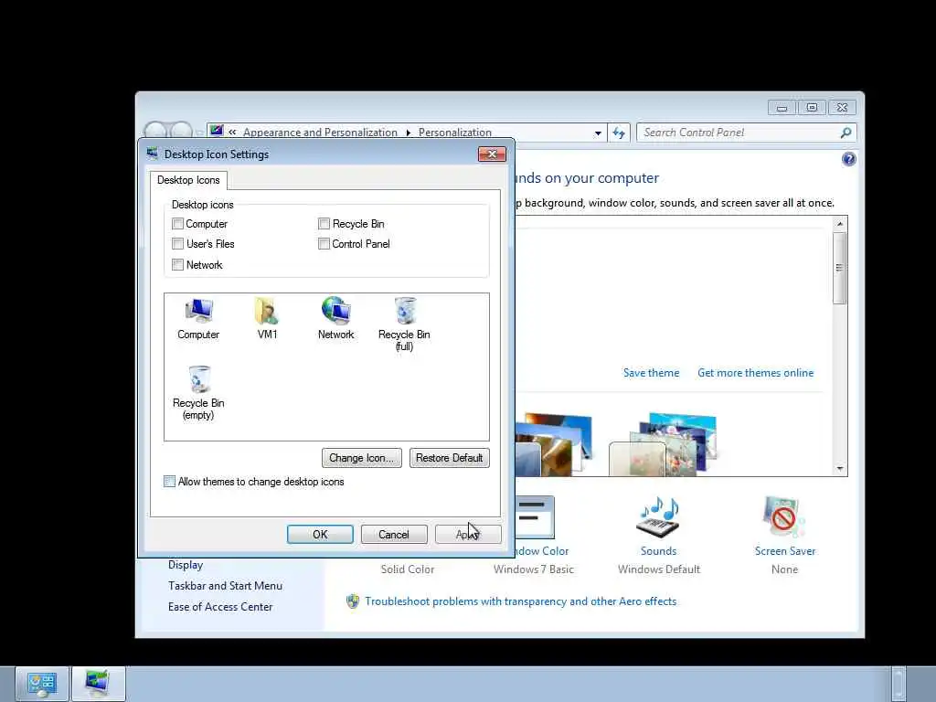Viewport: 936px width, 702px height.
Task: Close the Desktop Icon Settings dialog
Action: [x=492, y=154]
